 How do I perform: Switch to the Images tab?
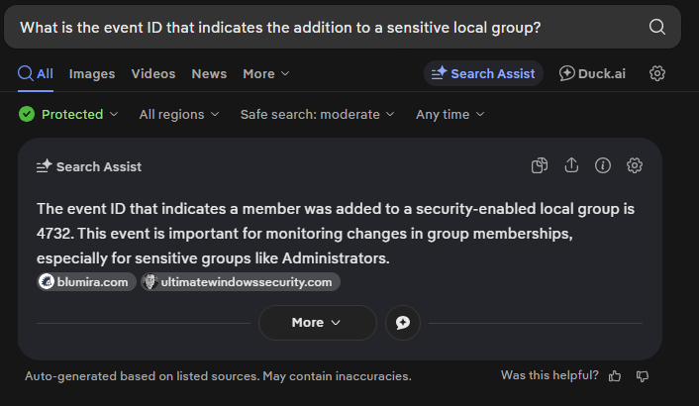pyautogui.click(x=92, y=73)
